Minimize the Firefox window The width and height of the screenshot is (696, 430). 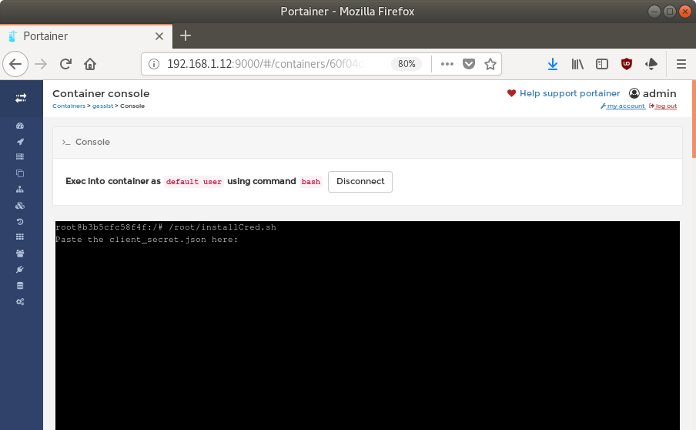[654, 12]
